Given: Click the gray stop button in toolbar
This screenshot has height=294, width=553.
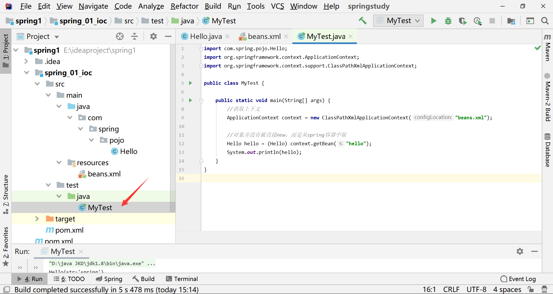Looking at the screenshot, I should (x=492, y=21).
